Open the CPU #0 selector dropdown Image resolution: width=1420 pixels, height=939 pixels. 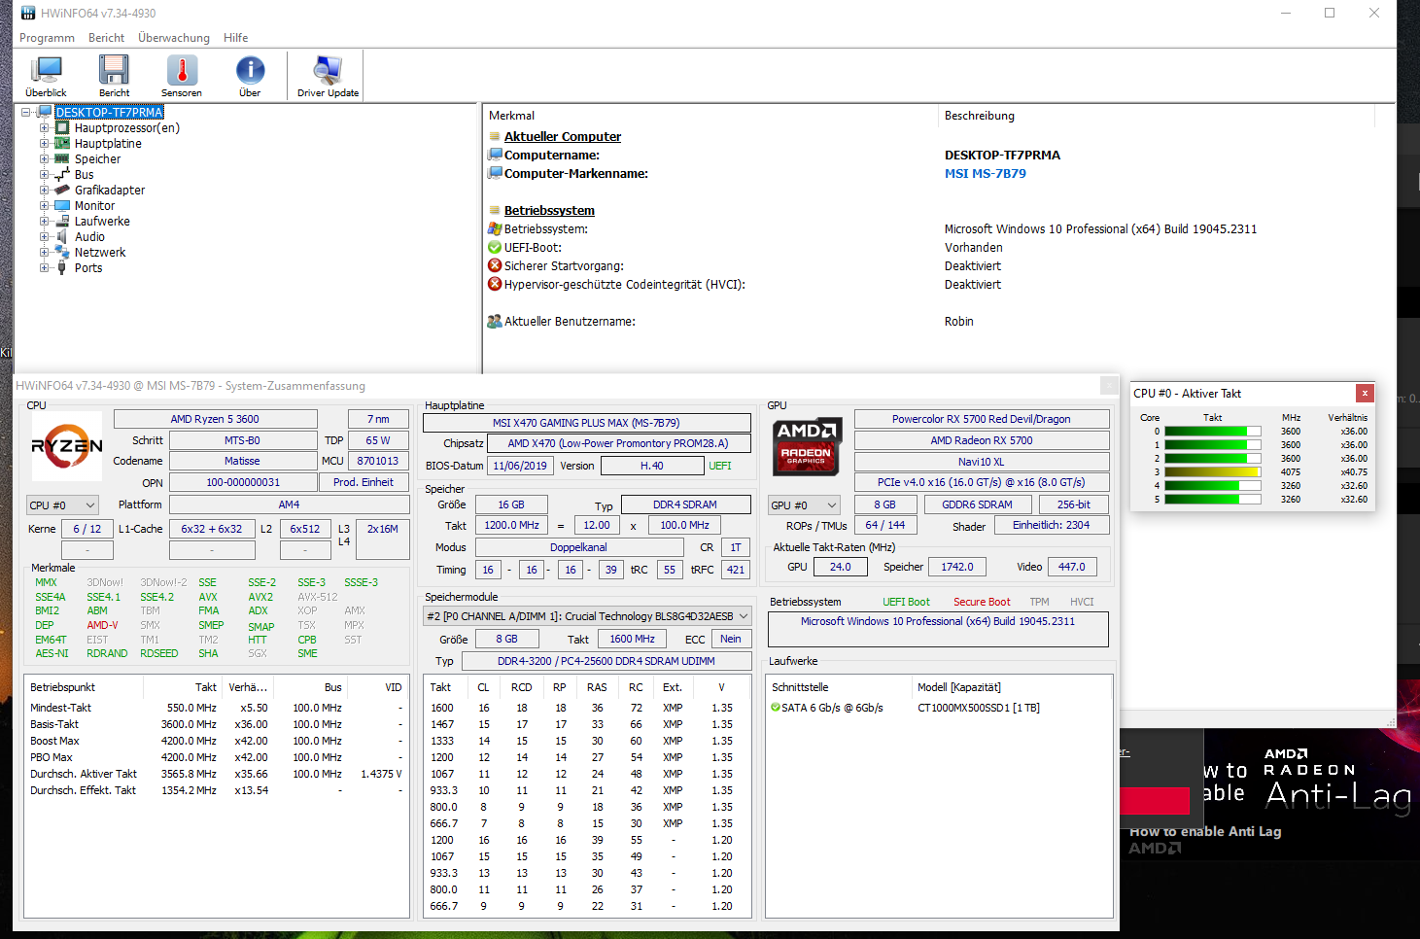pos(62,505)
